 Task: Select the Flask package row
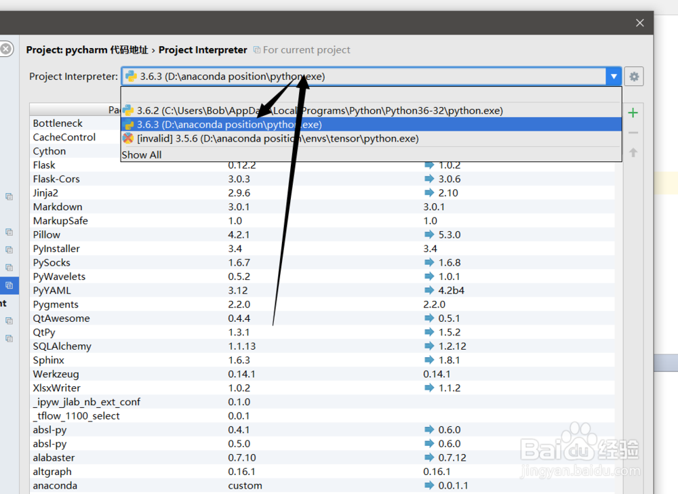click(x=322, y=165)
